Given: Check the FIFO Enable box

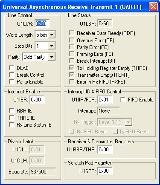Looking at the screenshot, I should (x=123, y=100).
